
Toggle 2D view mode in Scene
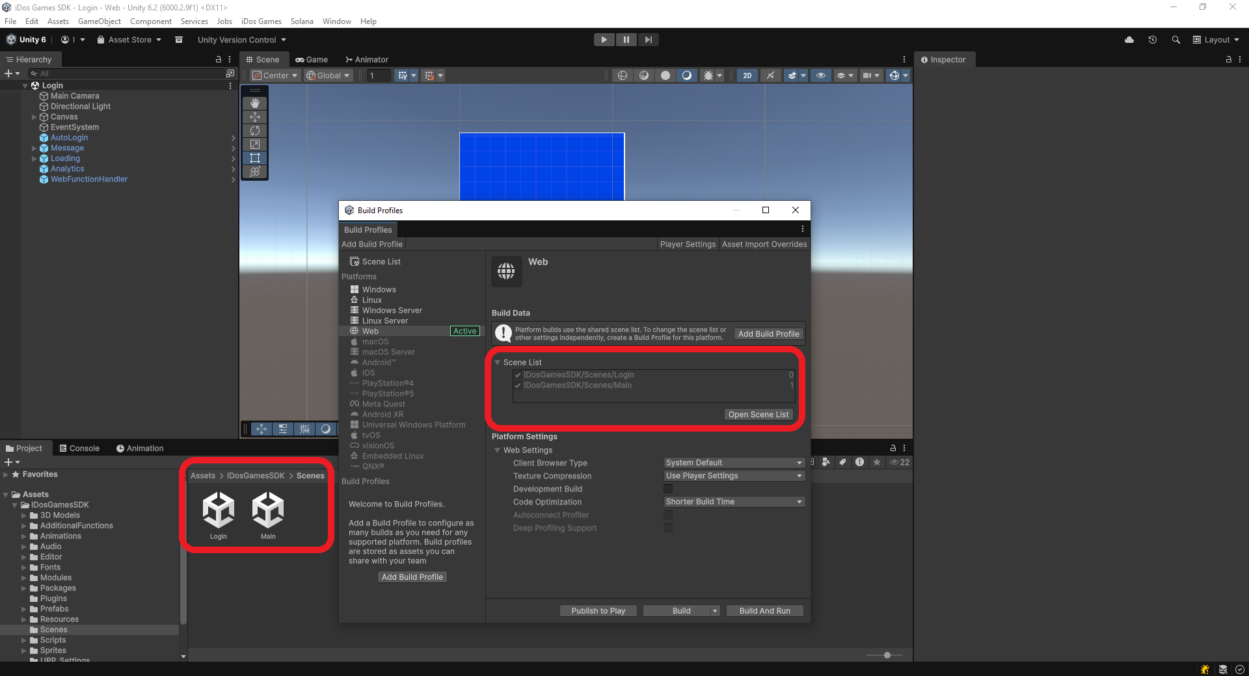(x=747, y=75)
